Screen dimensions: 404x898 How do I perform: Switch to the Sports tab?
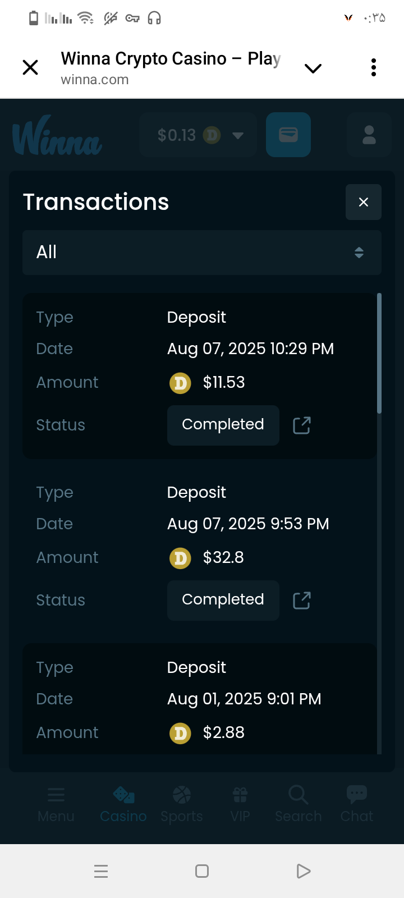click(182, 804)
